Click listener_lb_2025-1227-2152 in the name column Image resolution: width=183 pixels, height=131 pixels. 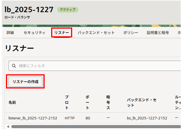[33, 118]
